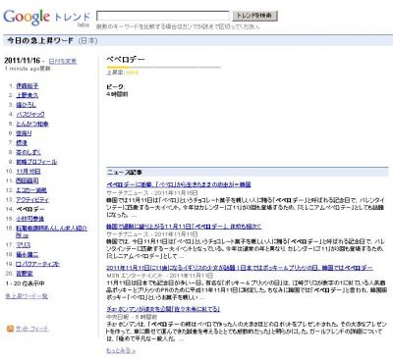Open the rank 15 trending keyword link
This screenshot has height=359, width=393.
click(x=29, y=219)
